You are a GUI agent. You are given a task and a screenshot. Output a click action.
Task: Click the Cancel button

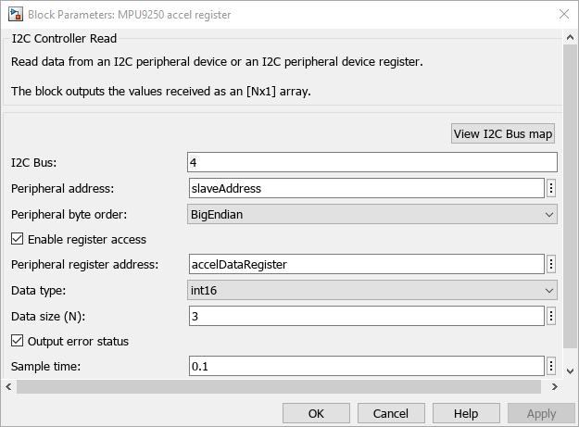(391, 413)
